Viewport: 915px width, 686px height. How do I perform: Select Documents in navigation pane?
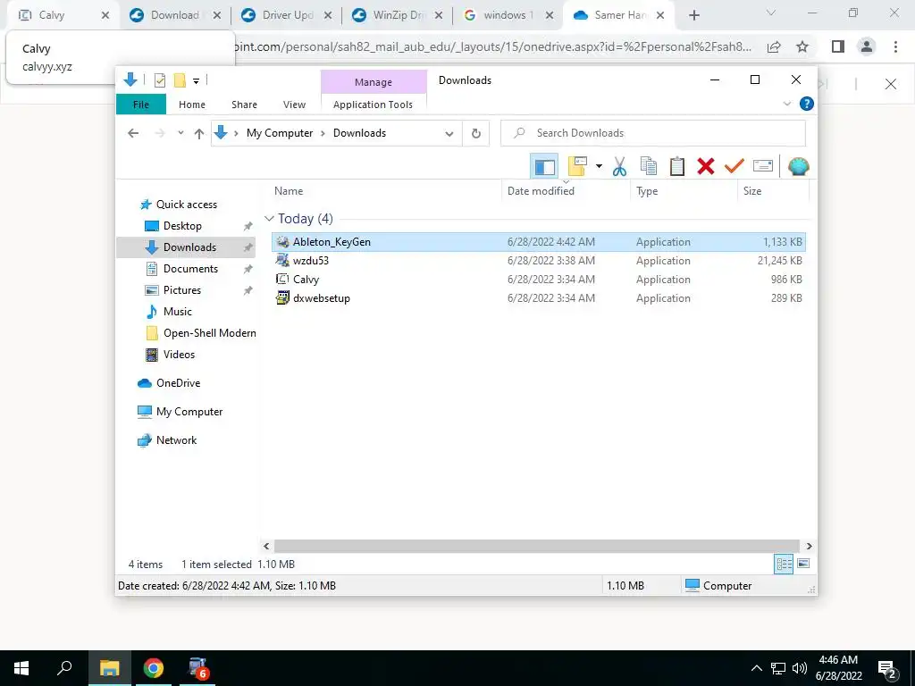coord(190,269)
